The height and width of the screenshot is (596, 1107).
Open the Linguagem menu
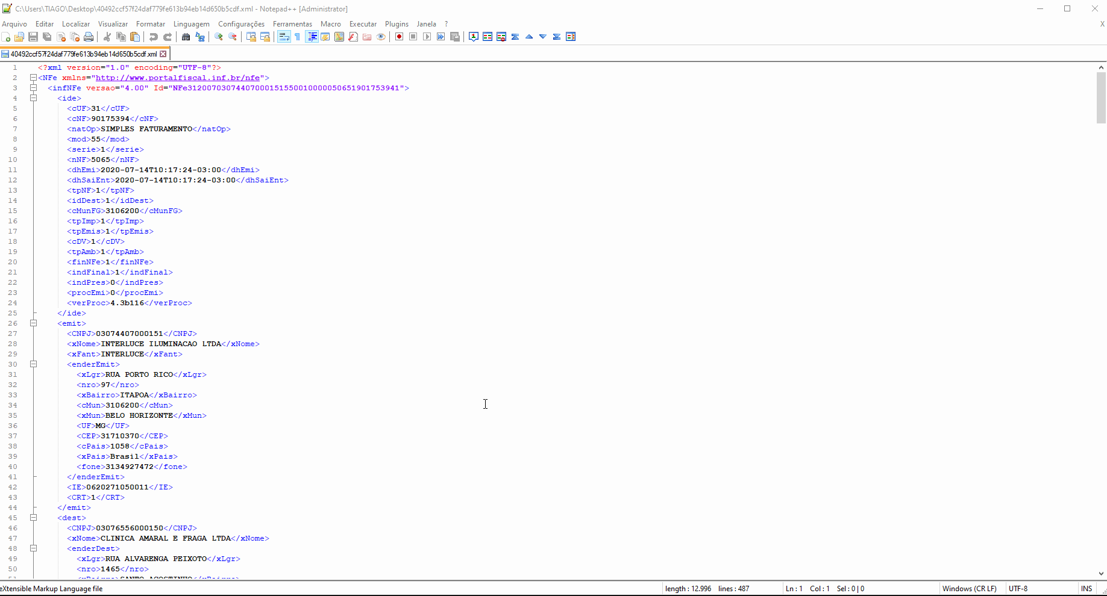pos(192,24)
